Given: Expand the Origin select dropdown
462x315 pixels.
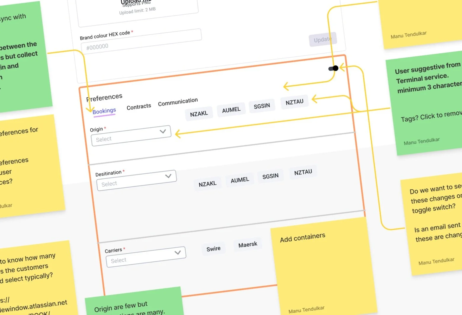Looking at the screenshot, I should tap(131, 136).
